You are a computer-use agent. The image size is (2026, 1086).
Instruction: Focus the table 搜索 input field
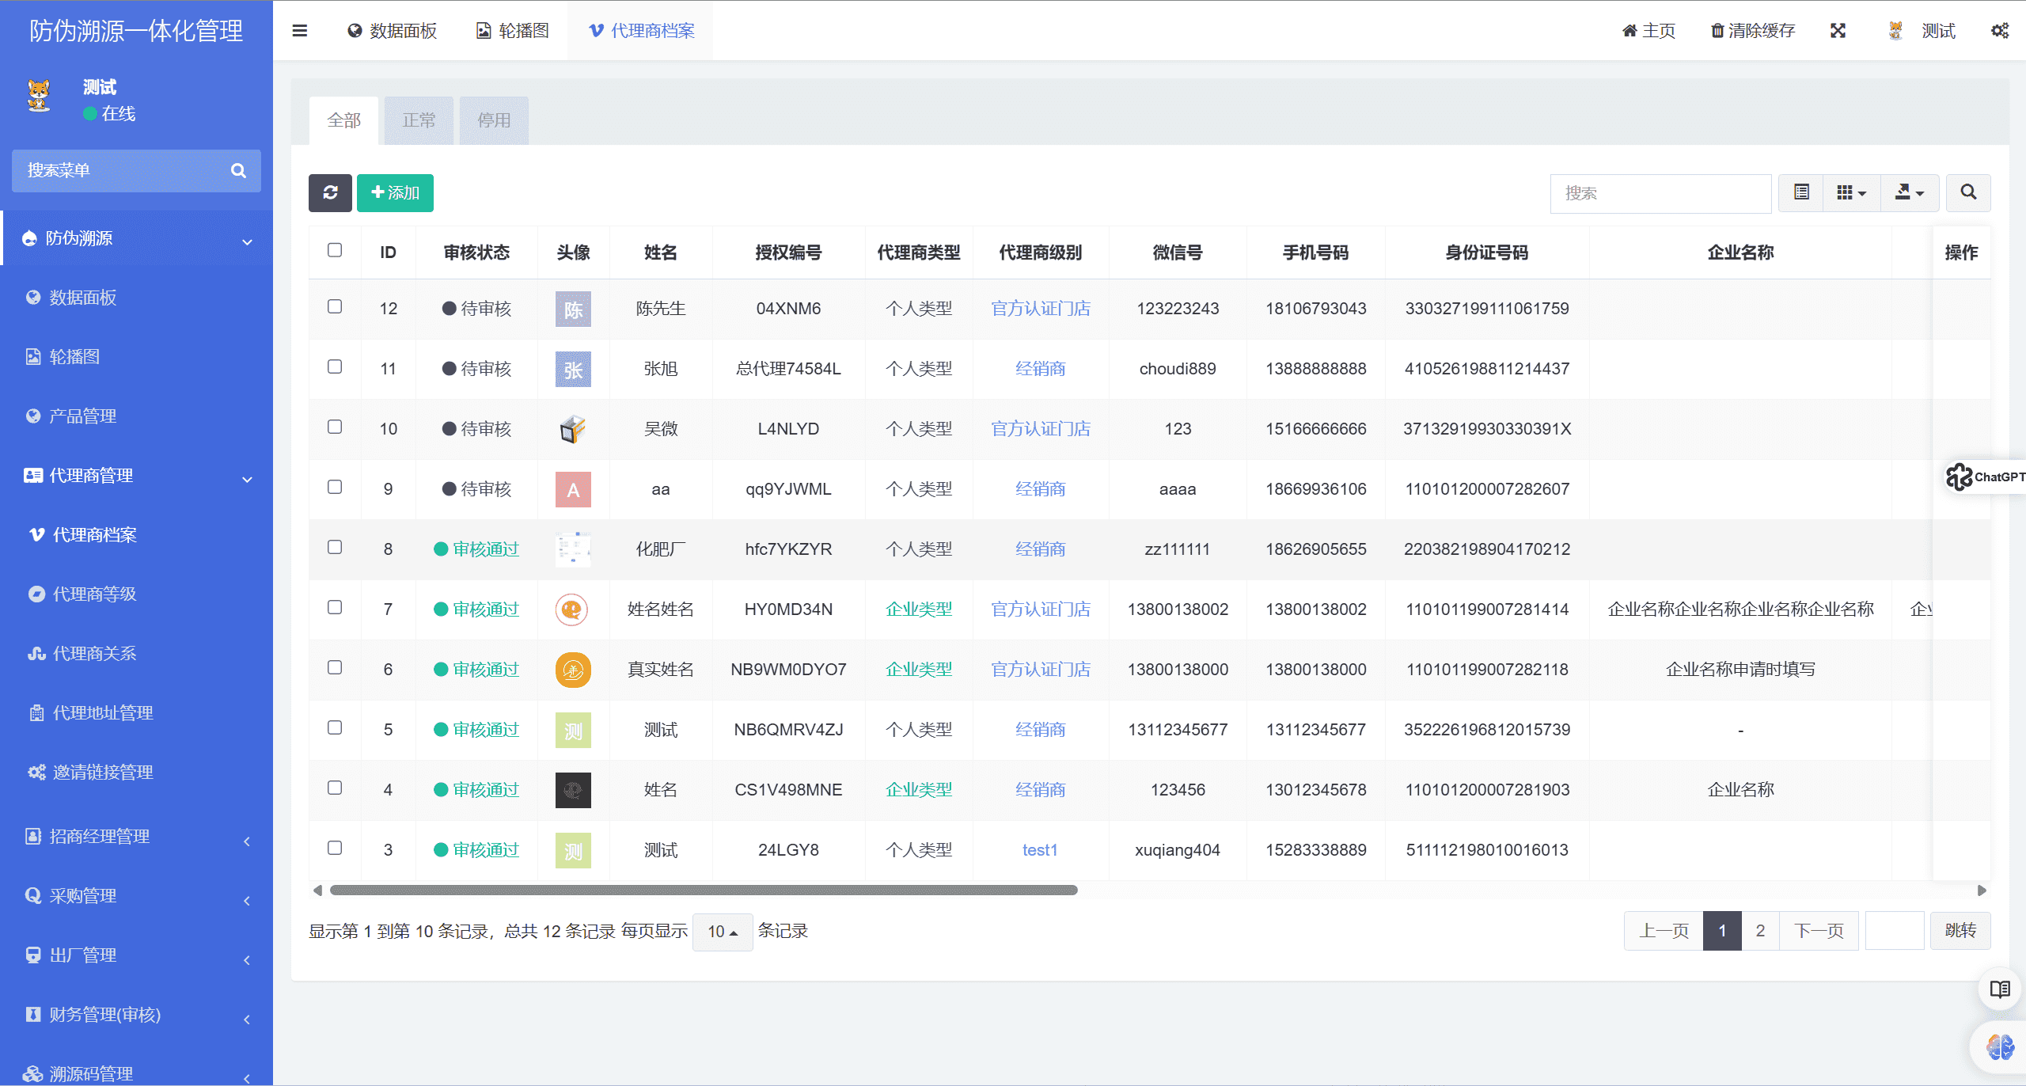click(1660, 193)
